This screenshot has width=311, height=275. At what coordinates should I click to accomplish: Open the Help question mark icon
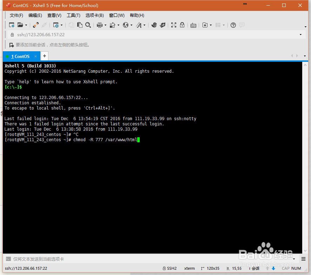pyautogui.click(x=233, y=25)
